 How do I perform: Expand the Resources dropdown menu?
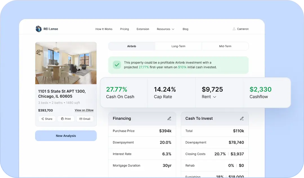(x=166, y=29)
